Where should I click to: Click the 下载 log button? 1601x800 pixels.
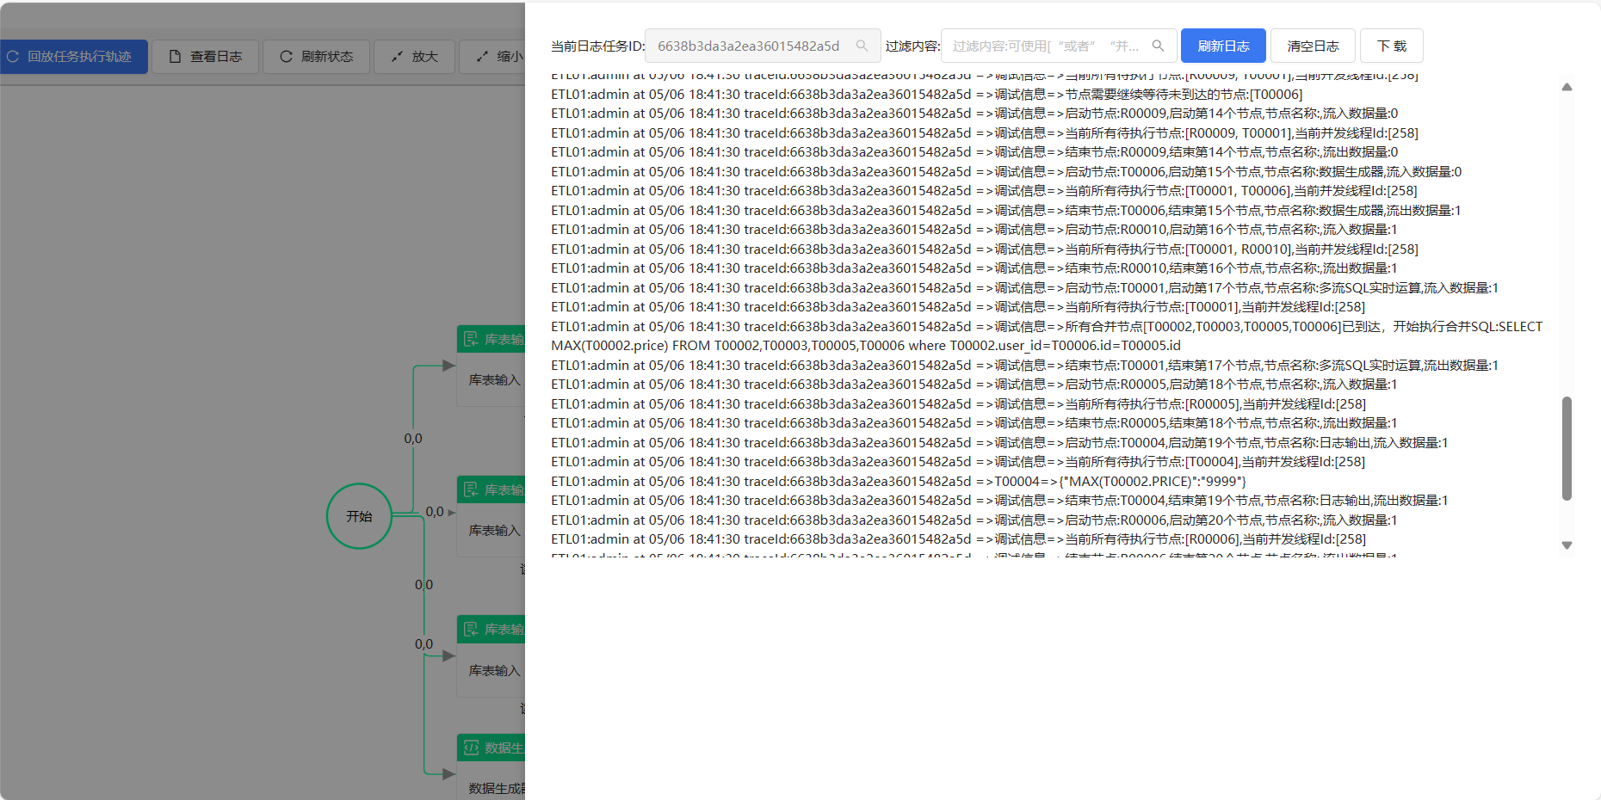pyautogui.click(x=1391, y=46)
